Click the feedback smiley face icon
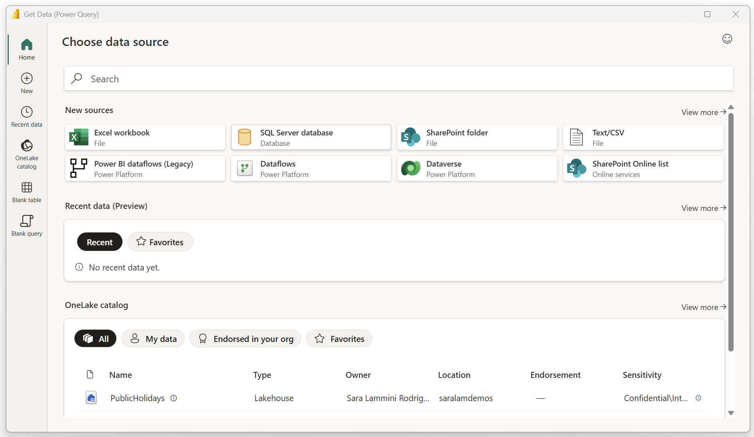 [727, 39]
